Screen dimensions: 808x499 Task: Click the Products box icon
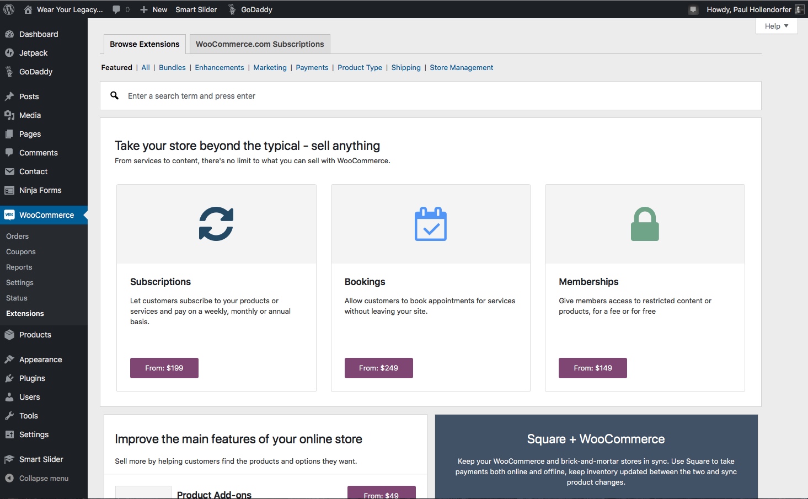point(9,335)
